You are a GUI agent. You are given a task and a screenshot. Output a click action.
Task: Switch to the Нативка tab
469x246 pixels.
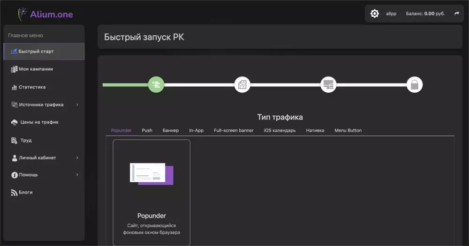tap(315, 130)
